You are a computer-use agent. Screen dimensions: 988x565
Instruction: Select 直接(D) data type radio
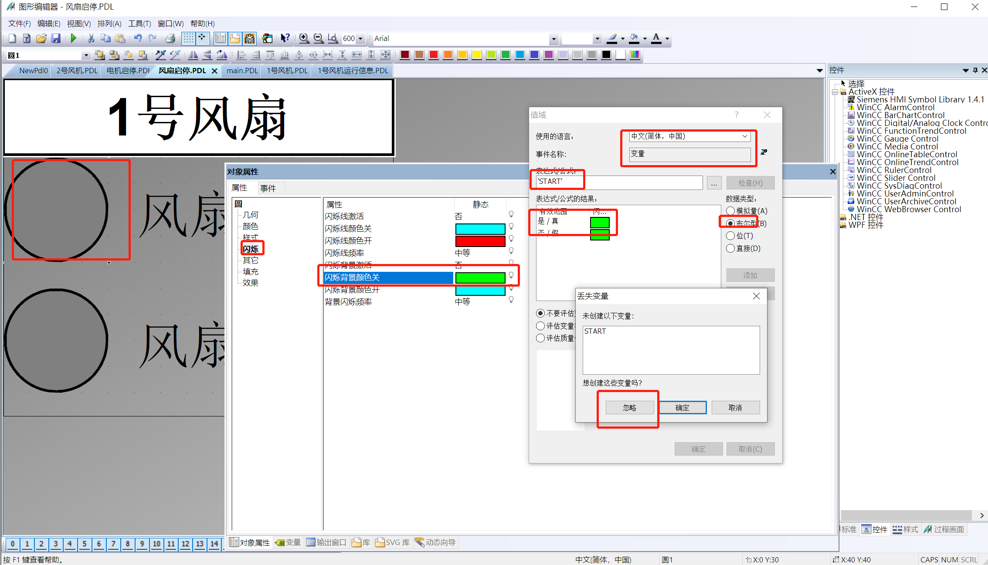tap(730, 248)
